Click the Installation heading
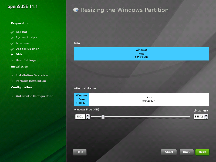The height and width of the screenshot is (162, 216). coord(19,66)
